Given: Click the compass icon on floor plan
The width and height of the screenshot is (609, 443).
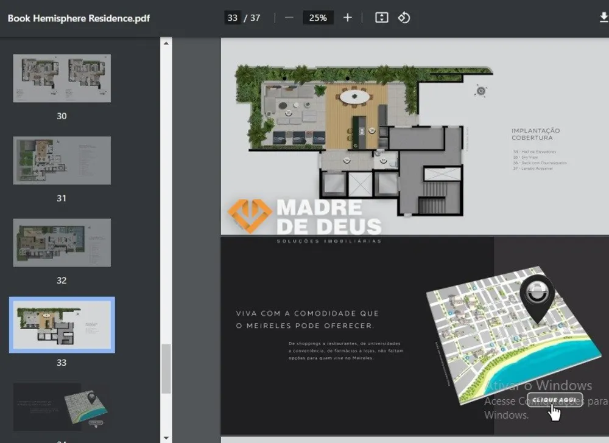Looking at the screenshot, I should [481, 91].
